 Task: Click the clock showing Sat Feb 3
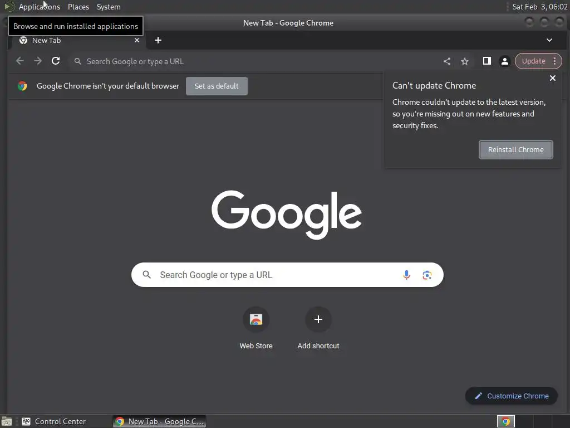[x=539, y=7]
